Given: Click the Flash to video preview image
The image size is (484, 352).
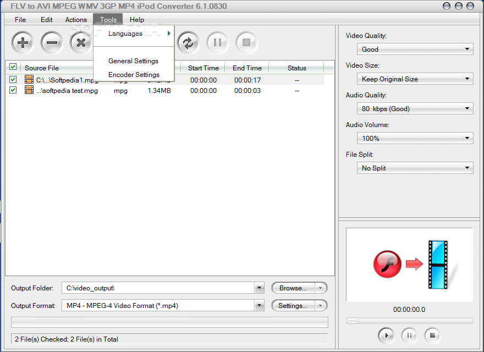Looking at the screenshot, I should point(410,265).
